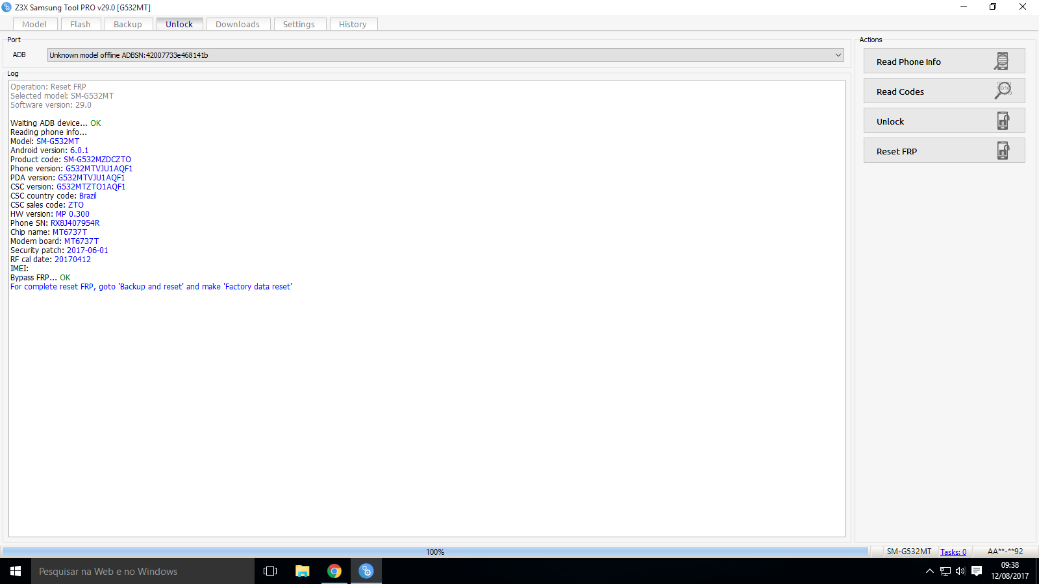Screen dimensions: 1039x584
Task: Click the Read Phone Info button
Action: click(944, 61)
